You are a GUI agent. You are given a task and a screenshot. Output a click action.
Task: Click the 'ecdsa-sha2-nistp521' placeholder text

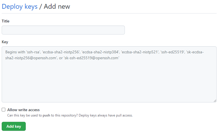pos(140,52)
